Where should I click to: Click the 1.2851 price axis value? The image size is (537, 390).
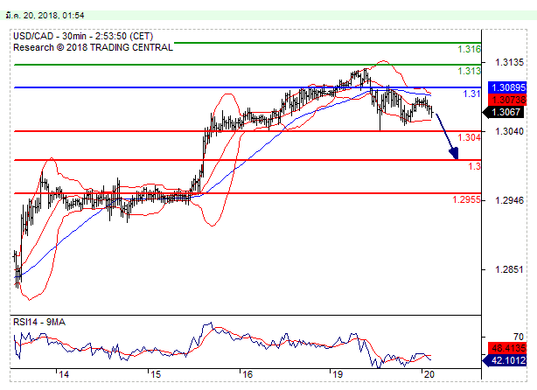point(509,270)
